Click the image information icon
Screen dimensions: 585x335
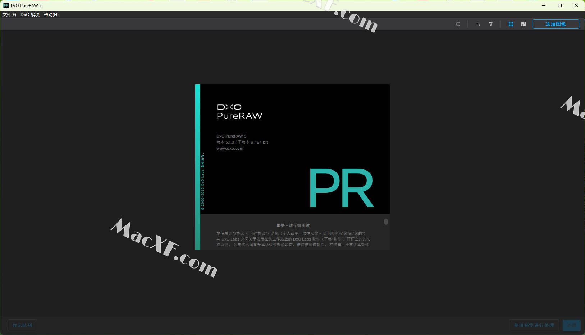click(458, 24)
